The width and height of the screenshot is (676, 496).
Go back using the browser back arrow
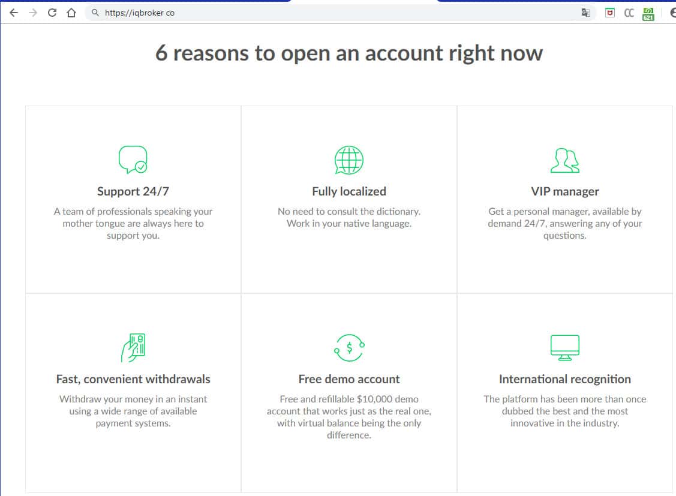click(14, 13)
